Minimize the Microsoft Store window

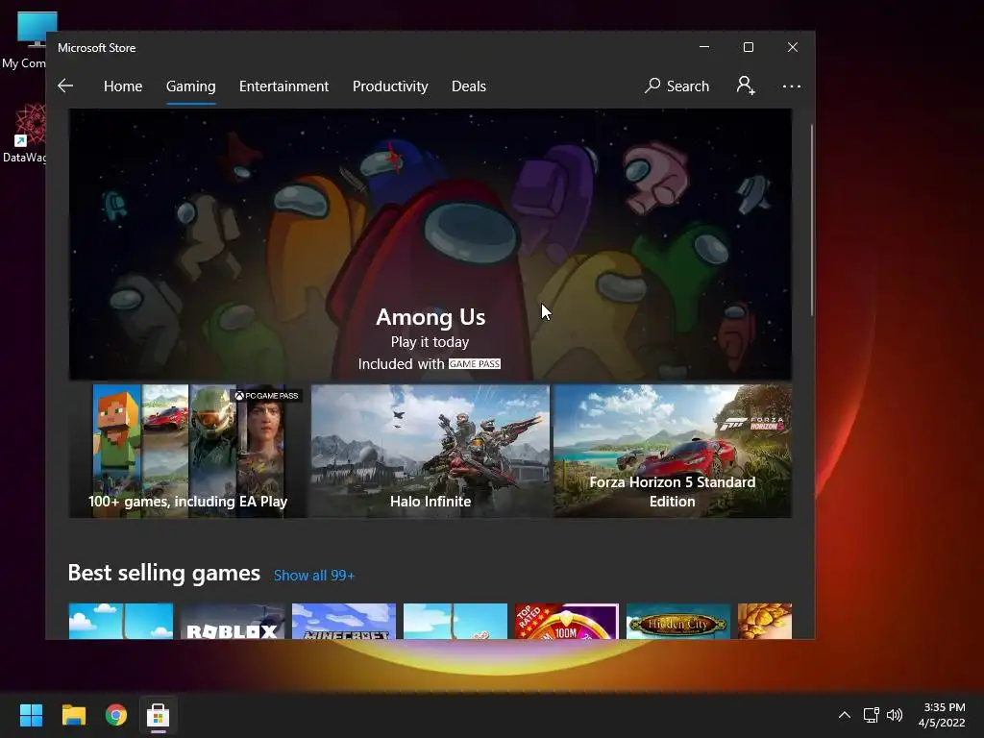tap(704, 47)
